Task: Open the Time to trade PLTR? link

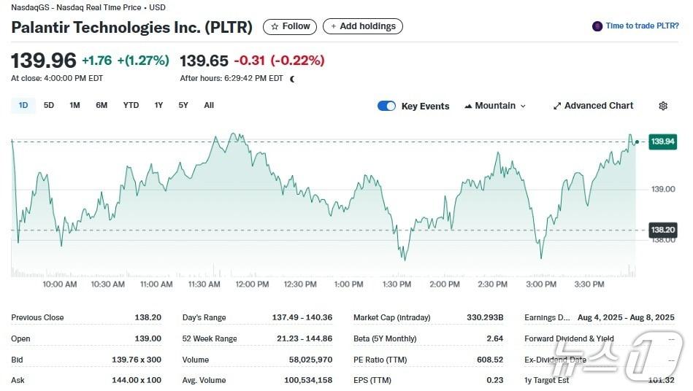Action: pos(642,26)
